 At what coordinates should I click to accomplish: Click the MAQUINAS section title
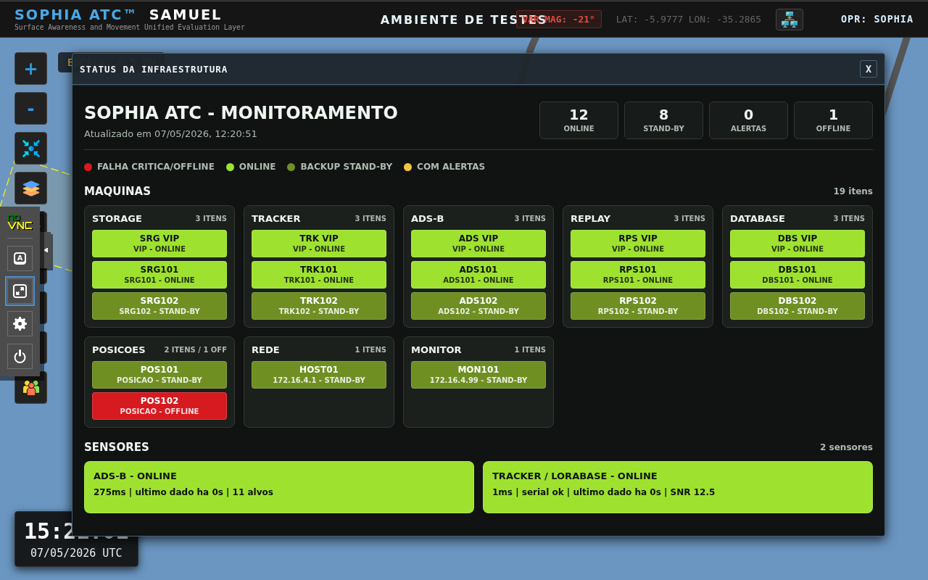coord(117,191)
